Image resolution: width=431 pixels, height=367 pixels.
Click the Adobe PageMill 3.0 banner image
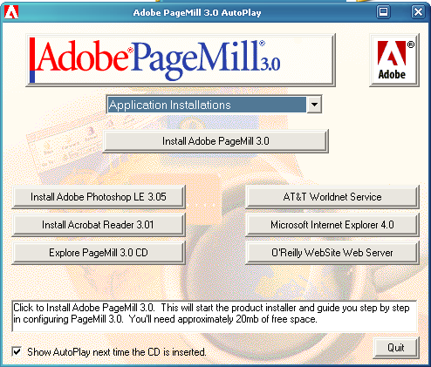[181, 60]
